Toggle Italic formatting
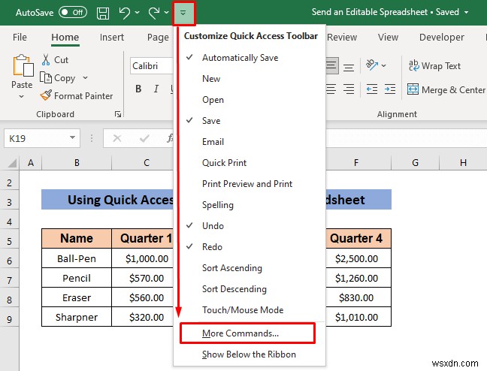This screenshot has height=371, width=487. pyautogui.click(x=156, y=89)
